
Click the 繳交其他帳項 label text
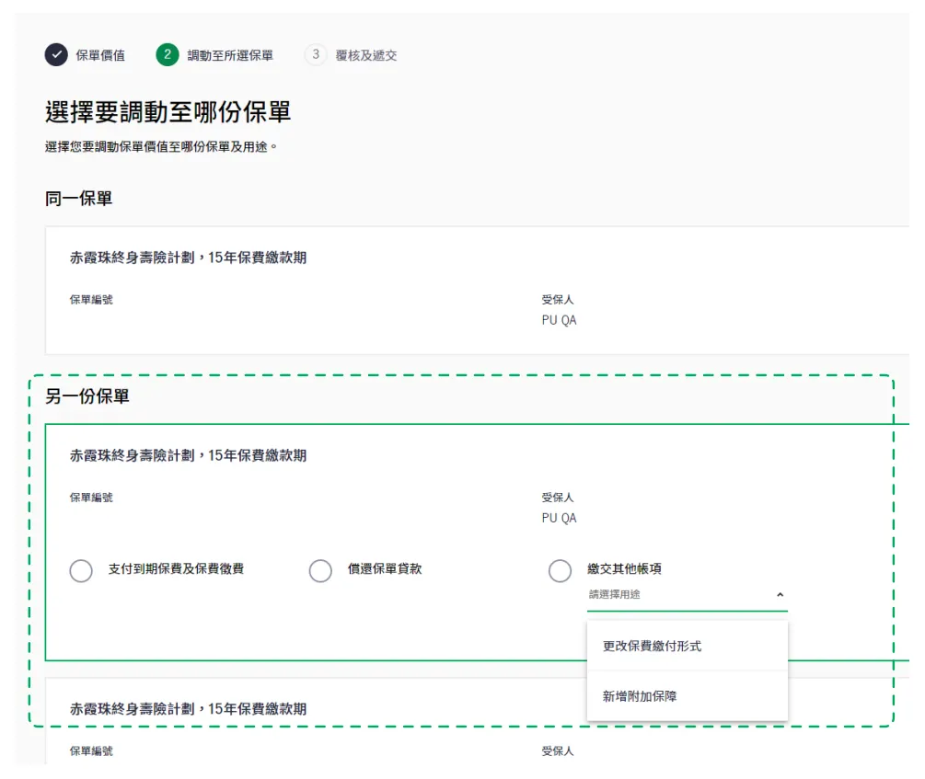click(x=624, y=568)
